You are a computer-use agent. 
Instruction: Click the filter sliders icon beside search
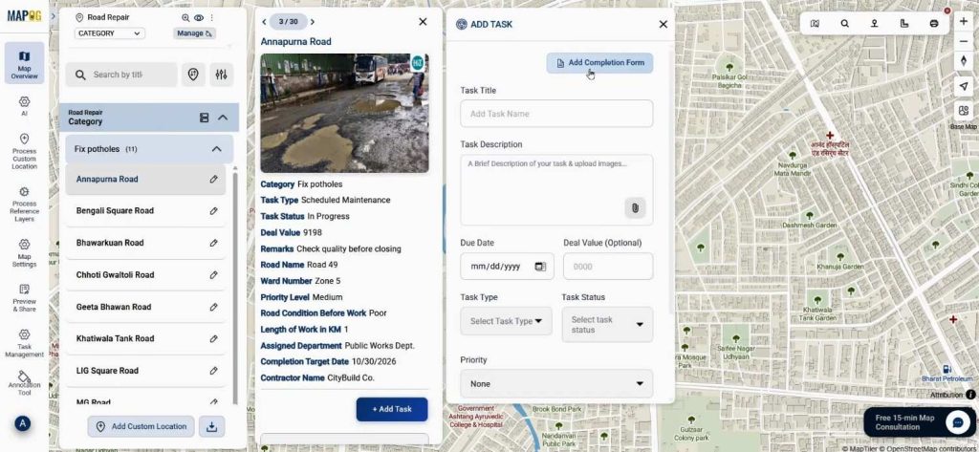click(221, 75)
